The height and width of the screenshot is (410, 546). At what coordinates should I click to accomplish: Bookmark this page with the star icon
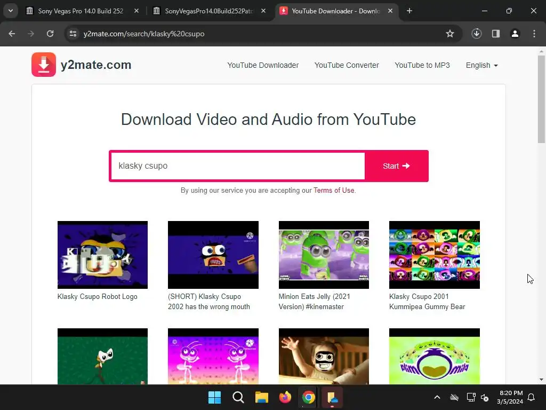pyautogui.click(x=450, y=34)
